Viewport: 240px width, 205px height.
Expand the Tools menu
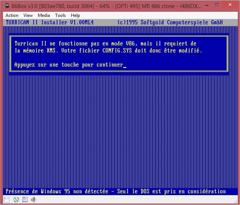click(60, 15)
